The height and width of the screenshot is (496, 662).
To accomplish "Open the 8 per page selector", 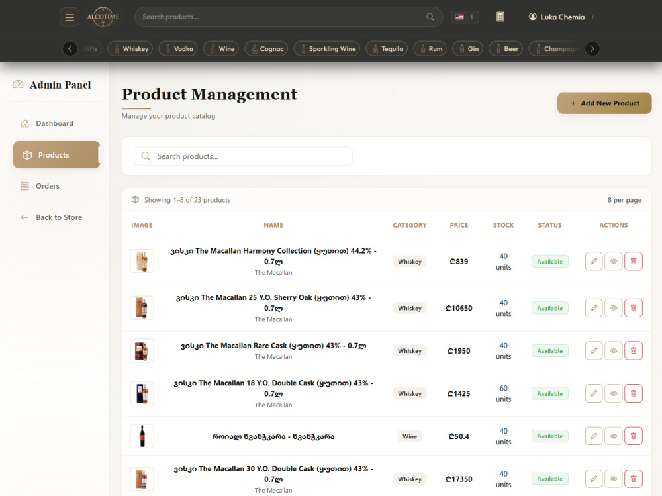I will 624,200.
